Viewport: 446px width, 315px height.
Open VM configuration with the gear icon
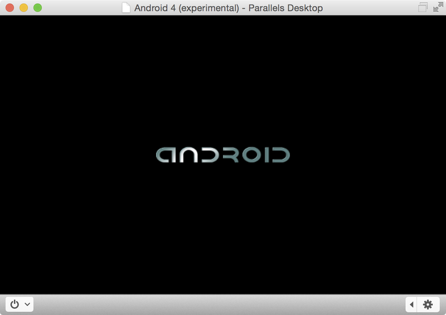pyautogui.click(x=428, y=304)
